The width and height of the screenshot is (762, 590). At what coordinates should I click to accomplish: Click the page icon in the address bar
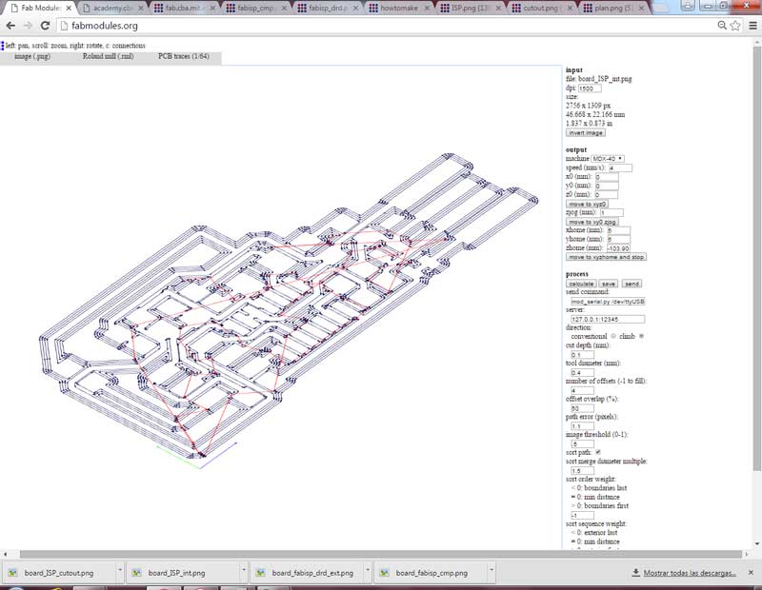coord(64,26)
